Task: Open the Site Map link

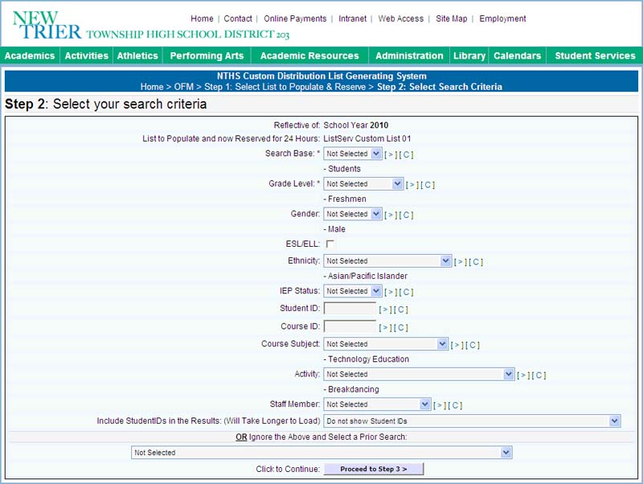Action: (x=452, y=18)
